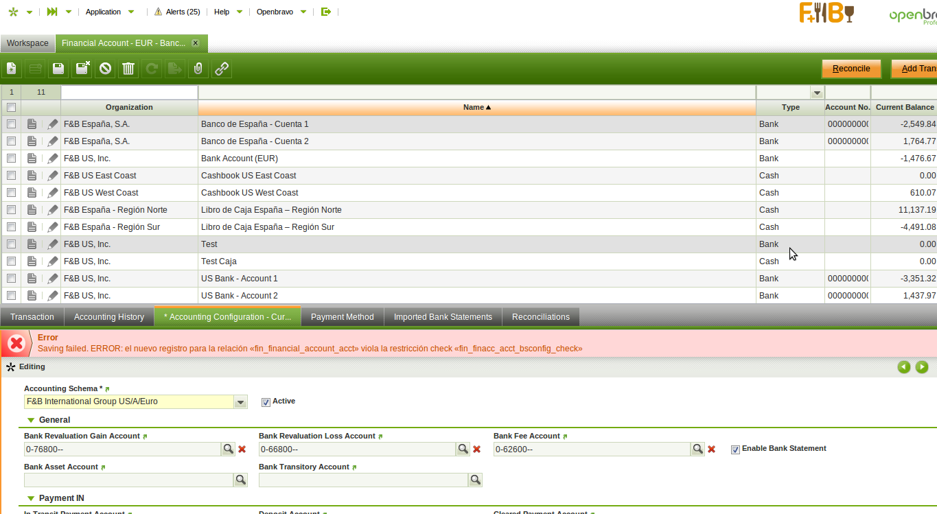Collapse the Payment IN section
The height and width of the screenshot is (514, 937).
[31, 498]
